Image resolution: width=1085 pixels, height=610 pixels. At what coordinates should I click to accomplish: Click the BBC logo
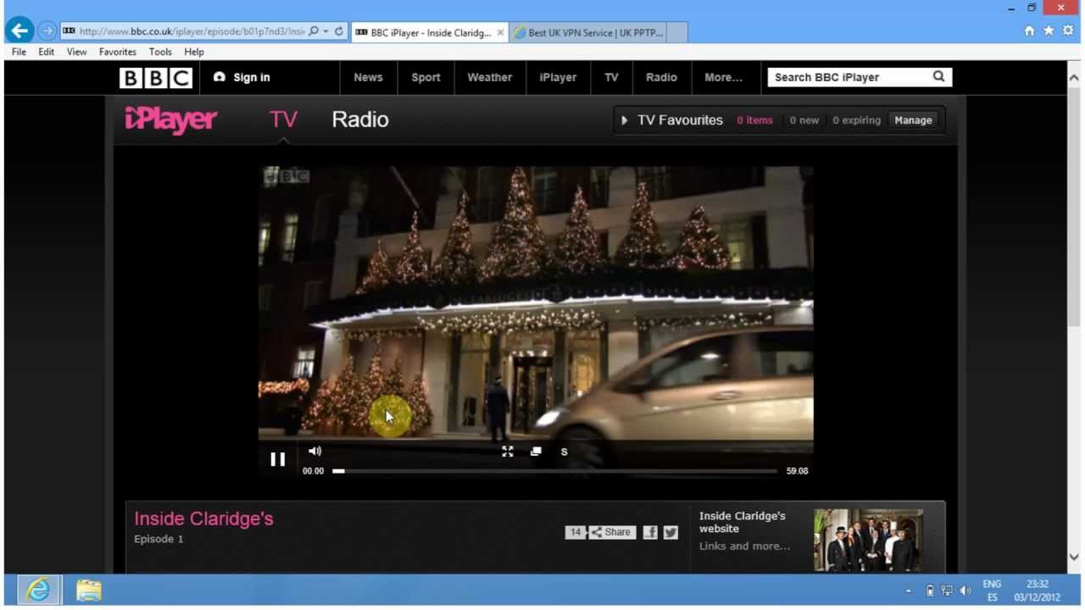(156, 78)
